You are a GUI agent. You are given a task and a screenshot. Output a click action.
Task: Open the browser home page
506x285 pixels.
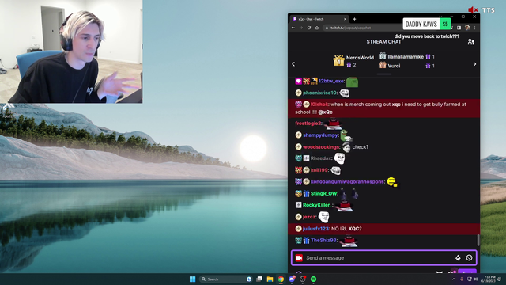click(x=317, y=28)
